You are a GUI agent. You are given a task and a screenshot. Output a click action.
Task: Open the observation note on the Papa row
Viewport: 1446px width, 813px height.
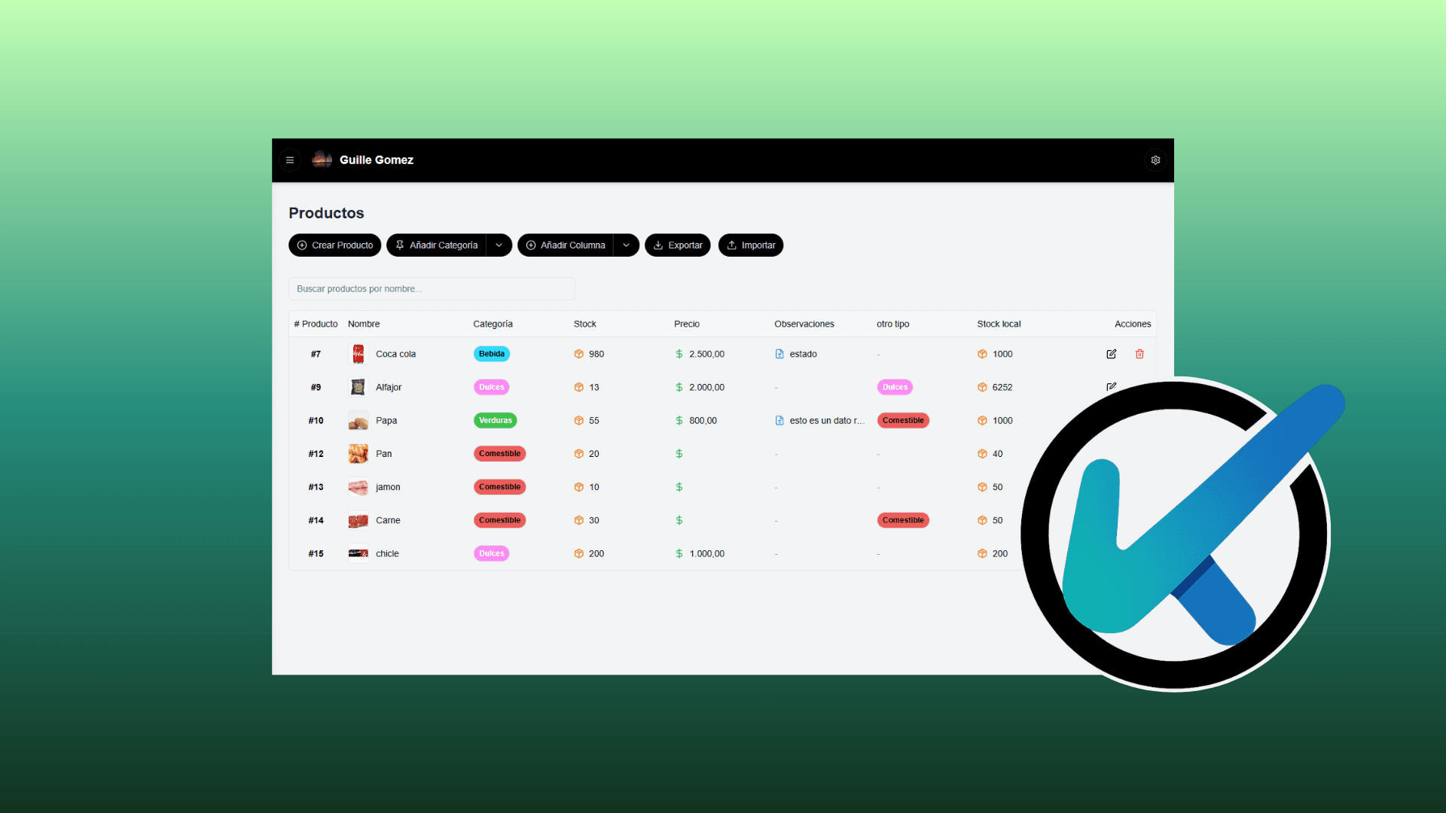(x=779, y=420)
